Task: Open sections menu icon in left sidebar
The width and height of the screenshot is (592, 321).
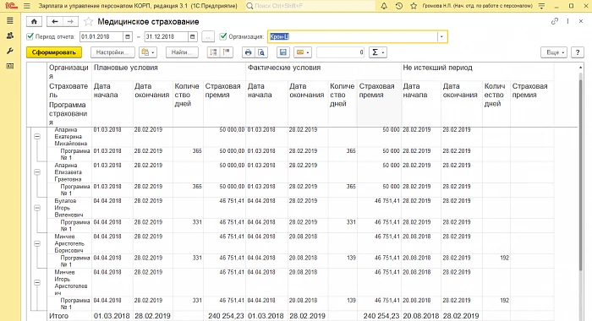Action: pos(10,21)
